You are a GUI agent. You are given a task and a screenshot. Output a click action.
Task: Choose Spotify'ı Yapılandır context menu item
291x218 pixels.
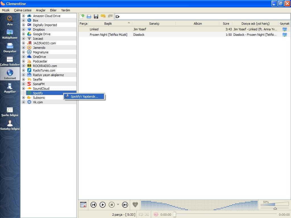pos(84,97)
